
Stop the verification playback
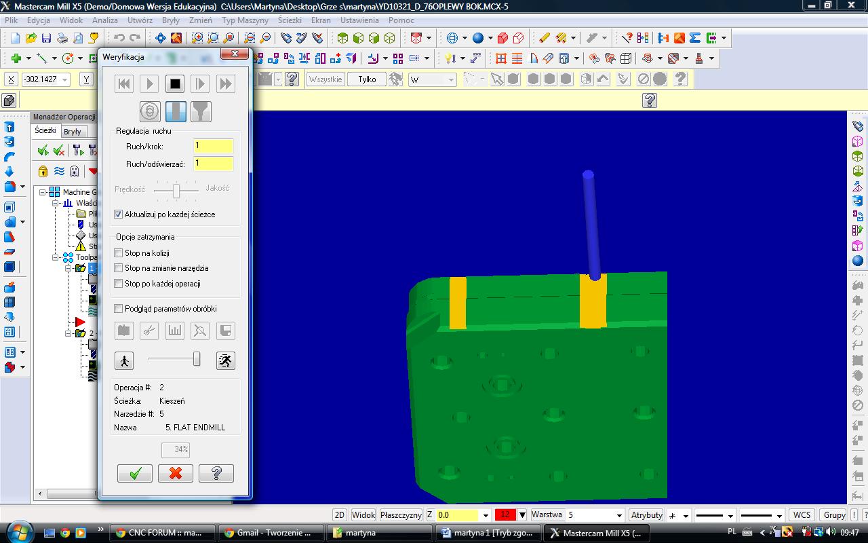pyautogui.click(x=175, y=84)
